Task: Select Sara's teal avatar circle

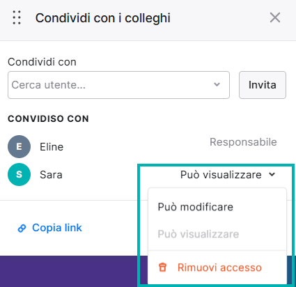Action: [19, 174]
